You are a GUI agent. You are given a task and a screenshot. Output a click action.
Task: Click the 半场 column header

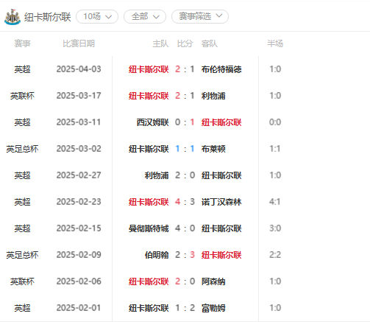[275, 43]
